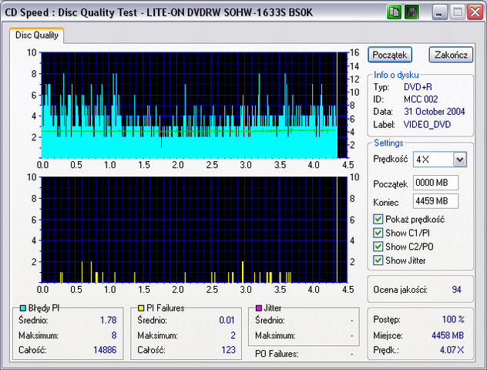Click the label value VIDEO_DVD

[427, 125]
